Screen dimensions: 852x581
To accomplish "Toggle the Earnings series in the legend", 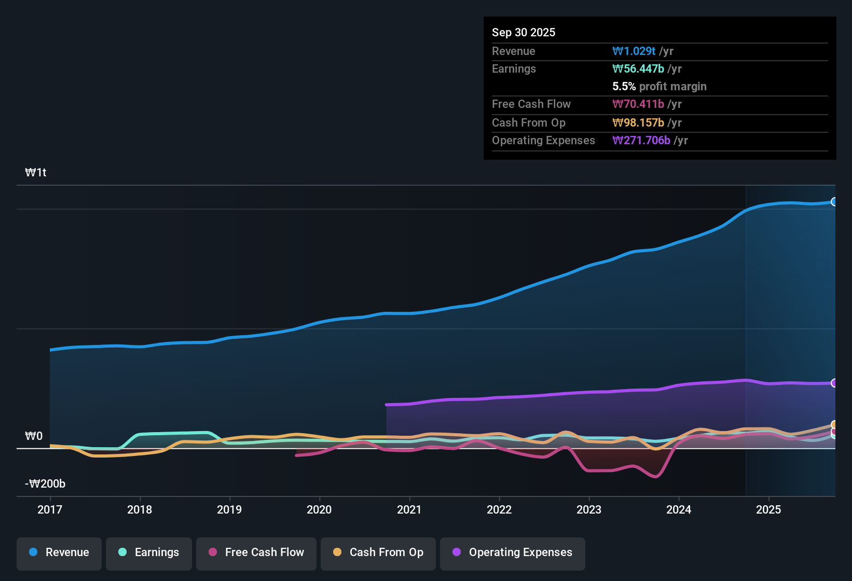I will (x=149, y=552).
